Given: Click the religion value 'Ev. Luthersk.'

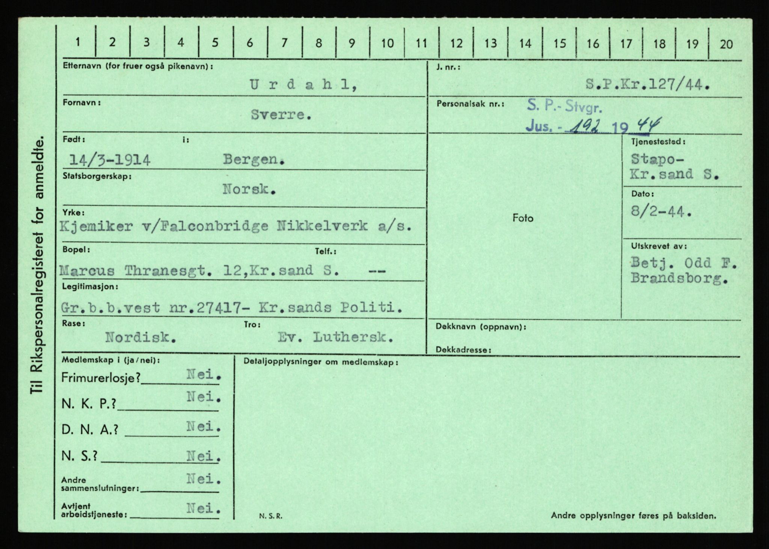Looking at the screenshot, I should (336, 338).
